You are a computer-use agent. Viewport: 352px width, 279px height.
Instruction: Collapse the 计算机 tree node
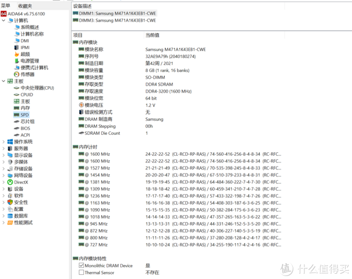tap(4, 21)
